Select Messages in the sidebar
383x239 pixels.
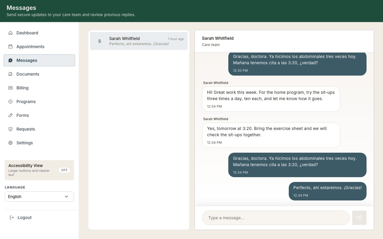39,60
